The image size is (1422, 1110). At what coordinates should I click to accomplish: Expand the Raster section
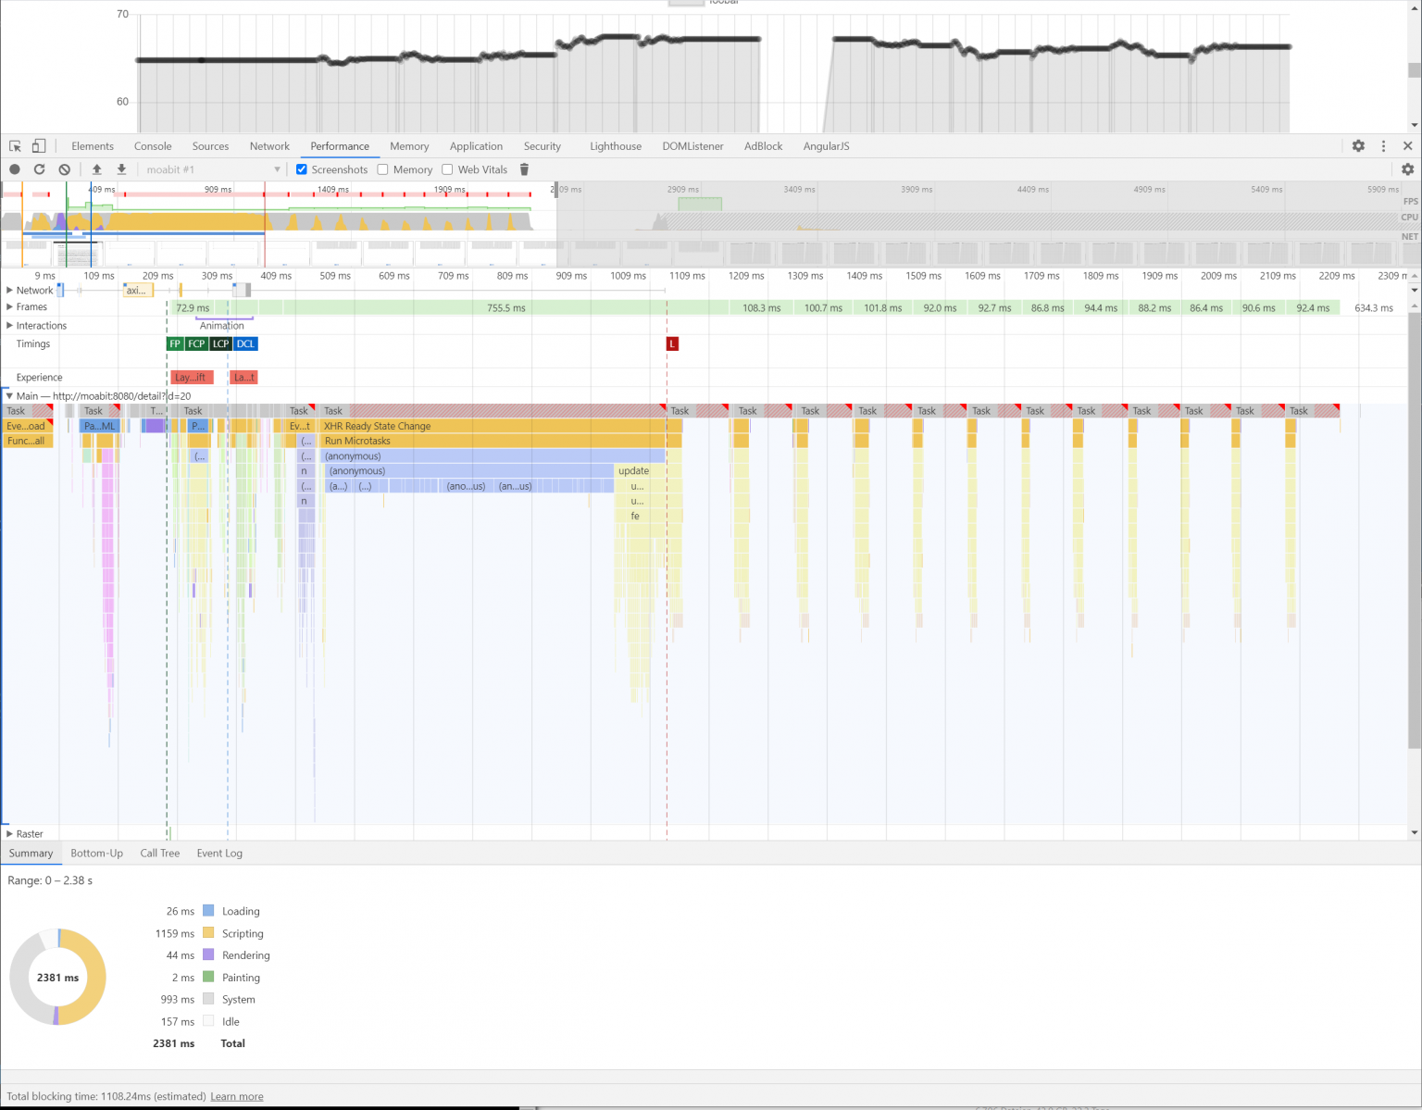9,833
